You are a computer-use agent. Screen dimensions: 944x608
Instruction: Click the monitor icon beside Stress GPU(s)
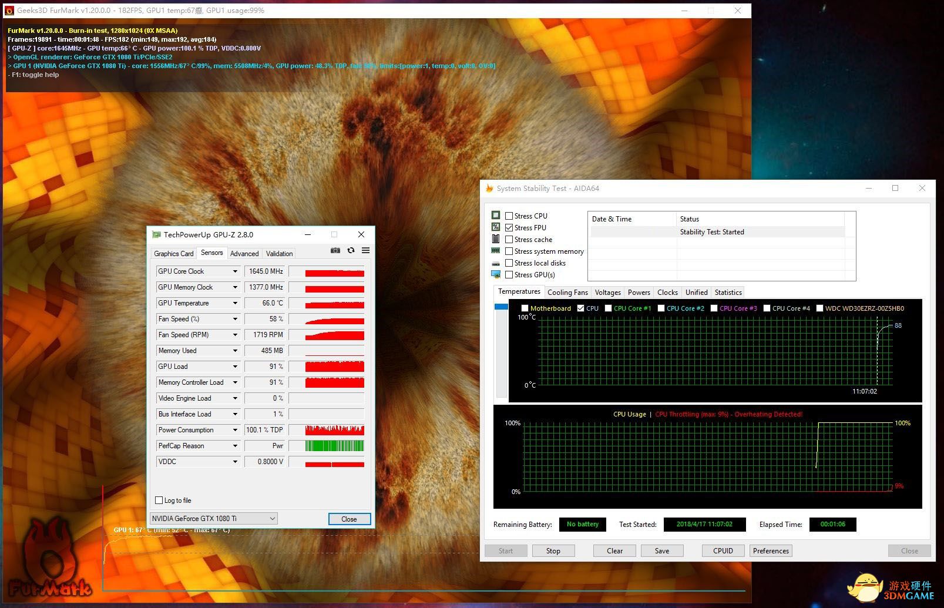(x=496, y=275)
